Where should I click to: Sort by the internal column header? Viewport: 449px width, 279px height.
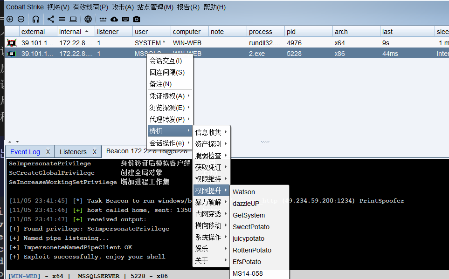76,32
